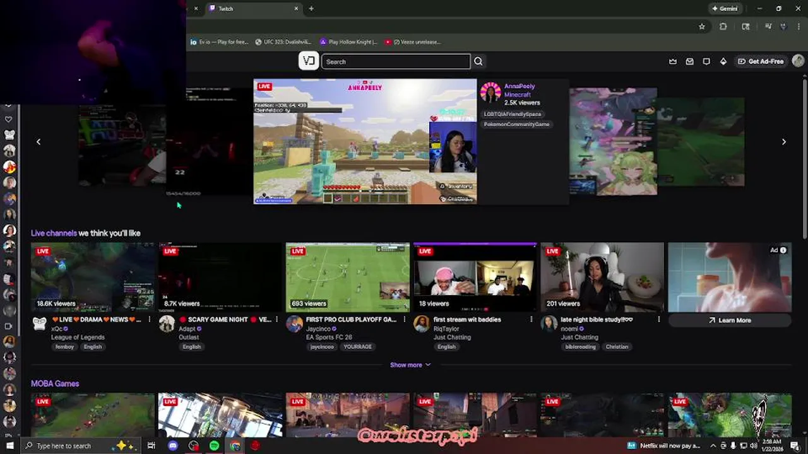
Task: Click Learn More on the ad
Action: (729, 320)
